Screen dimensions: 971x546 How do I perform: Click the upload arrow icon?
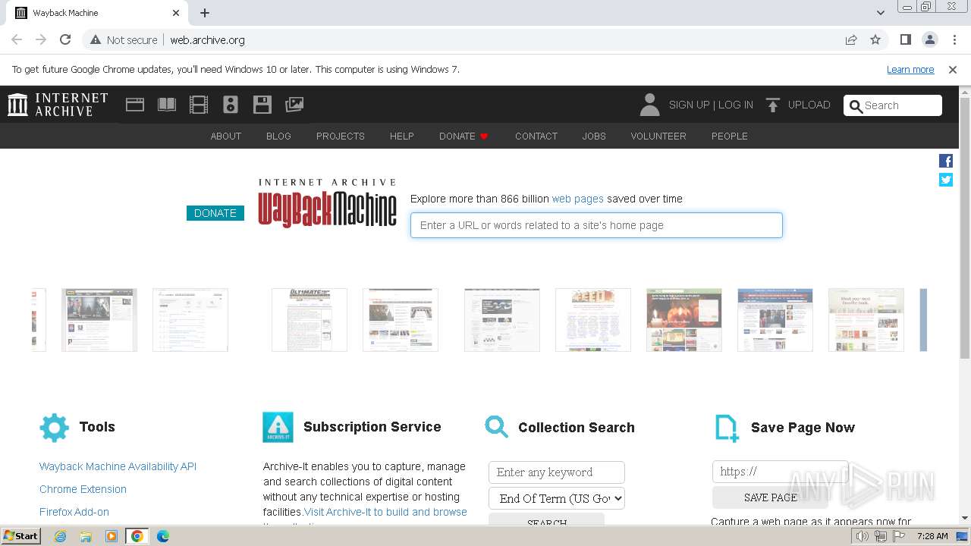pyautogui.click(x=773, y=105)
